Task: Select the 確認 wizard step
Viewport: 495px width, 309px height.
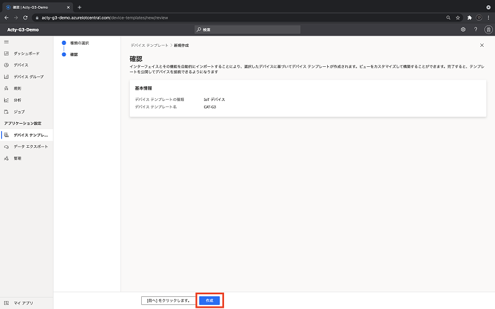Action: [74, 55]
